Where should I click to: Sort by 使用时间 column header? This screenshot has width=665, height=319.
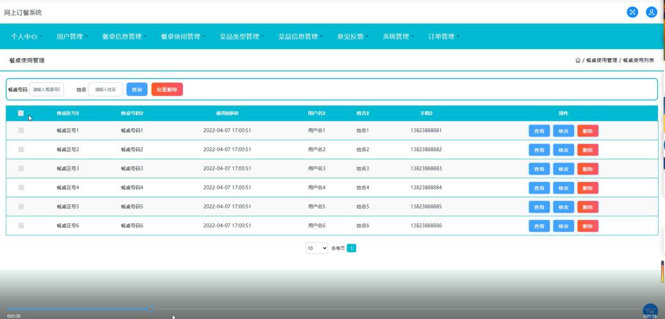(x=228, y=114)
